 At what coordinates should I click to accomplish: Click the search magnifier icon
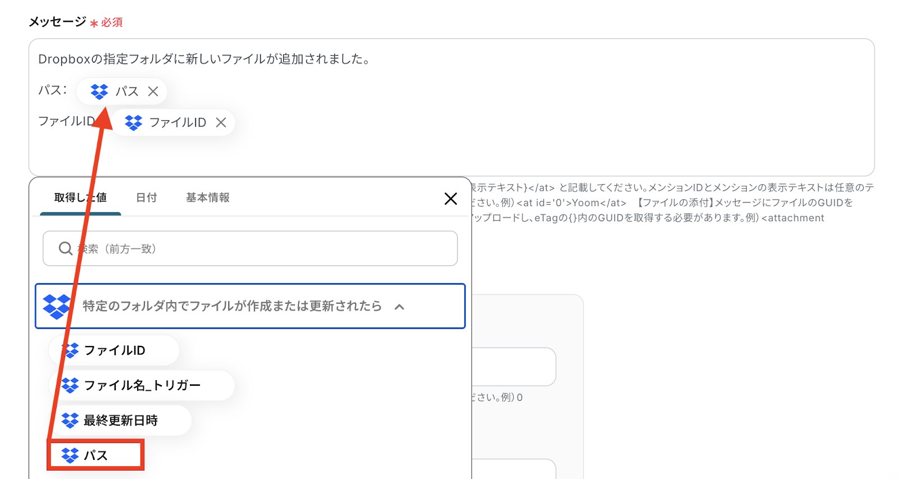point(66,248)
